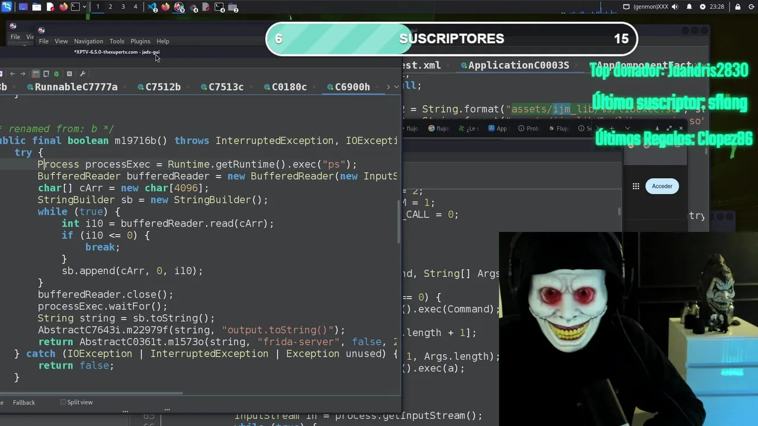The image size is (758, 426).
Task: Go forward using the toolbar forward arrow
Action: point(23,74)
